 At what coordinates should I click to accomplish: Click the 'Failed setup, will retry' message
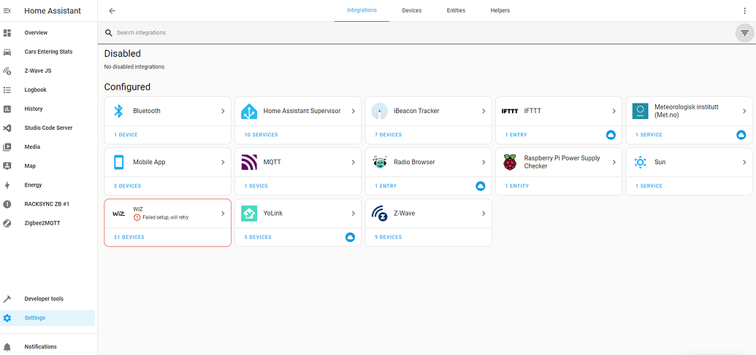coord(166,217)
